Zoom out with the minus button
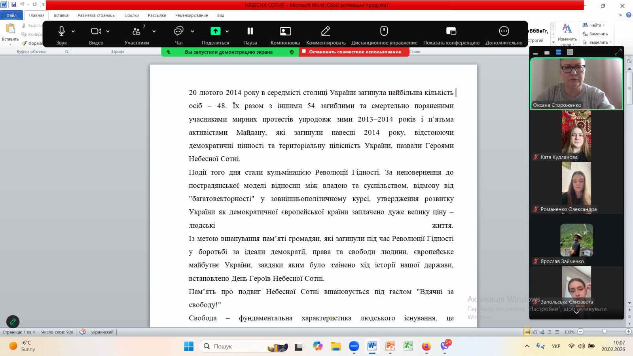633x356 pixels. coord(581,332)
